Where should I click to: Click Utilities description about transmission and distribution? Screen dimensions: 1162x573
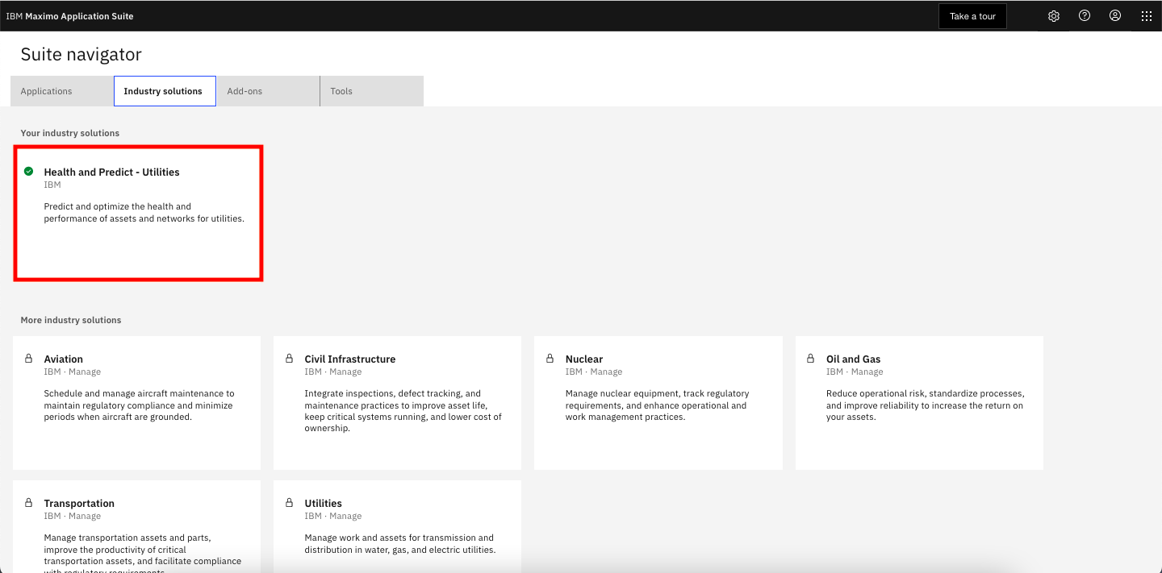(x=399, y=544)
